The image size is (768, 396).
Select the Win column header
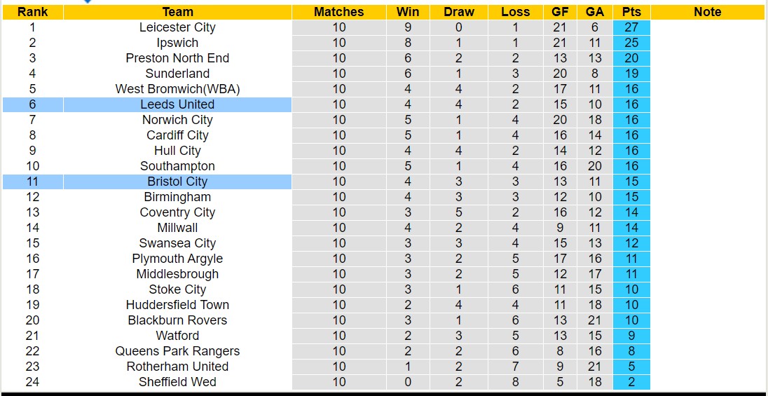click(408, 12)
